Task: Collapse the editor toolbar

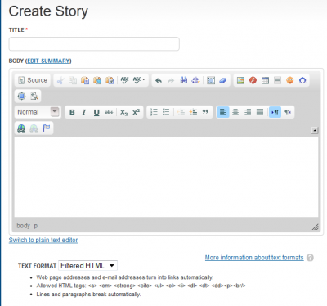Action: point(315,130)
